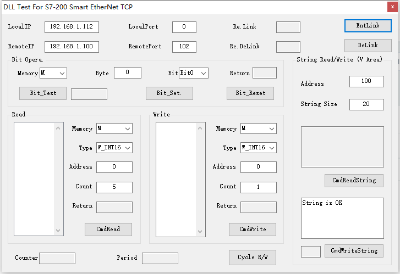
Task: Click the String Size input field
Action: [x=366, y=104]
